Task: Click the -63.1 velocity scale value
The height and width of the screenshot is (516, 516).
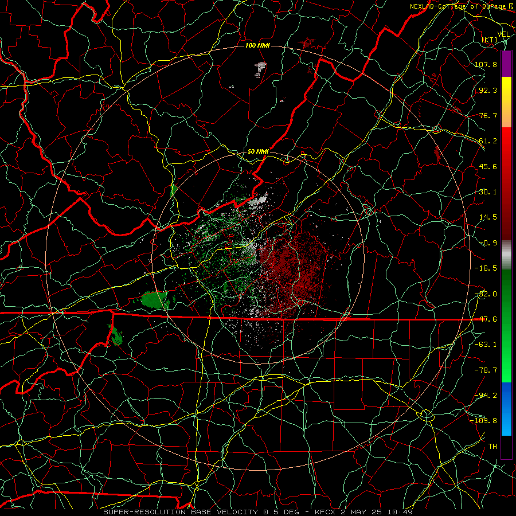Action: coord(486,345)
